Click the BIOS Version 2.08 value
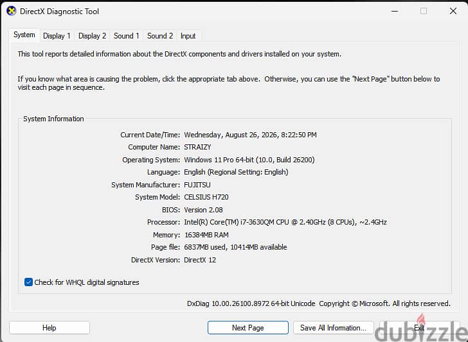 (x=203, y=210)
